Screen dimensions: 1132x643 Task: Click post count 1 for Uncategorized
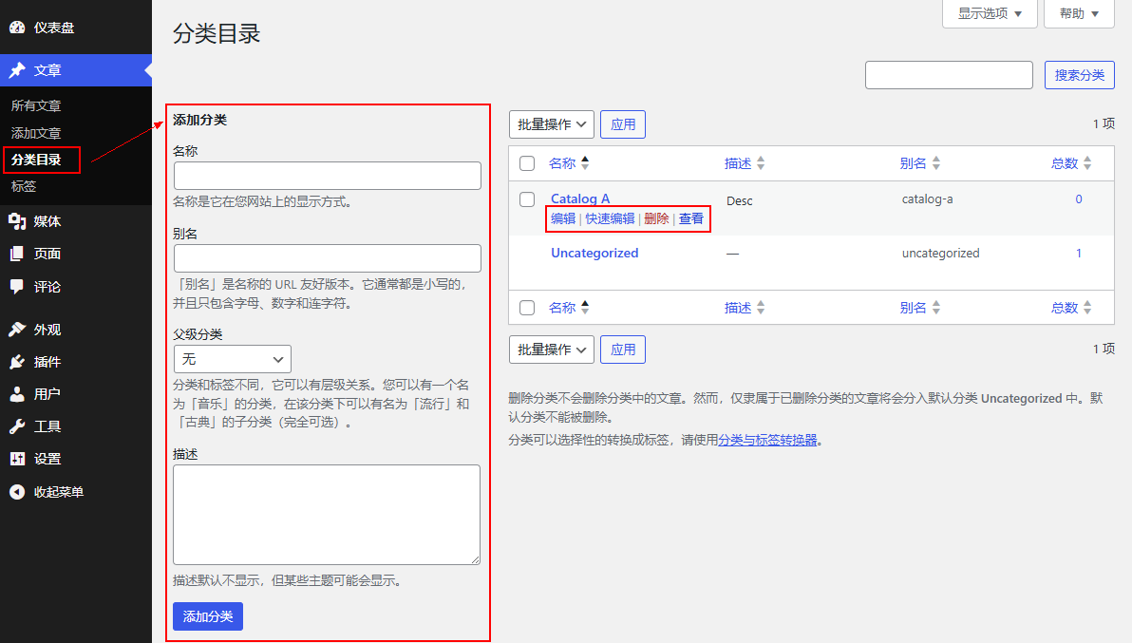click(1079, 254)
